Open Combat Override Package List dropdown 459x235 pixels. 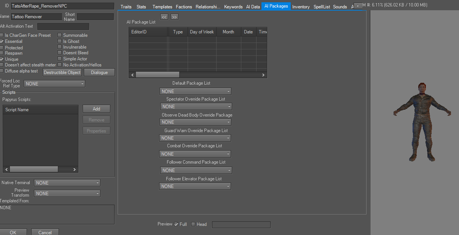[195, 154]
